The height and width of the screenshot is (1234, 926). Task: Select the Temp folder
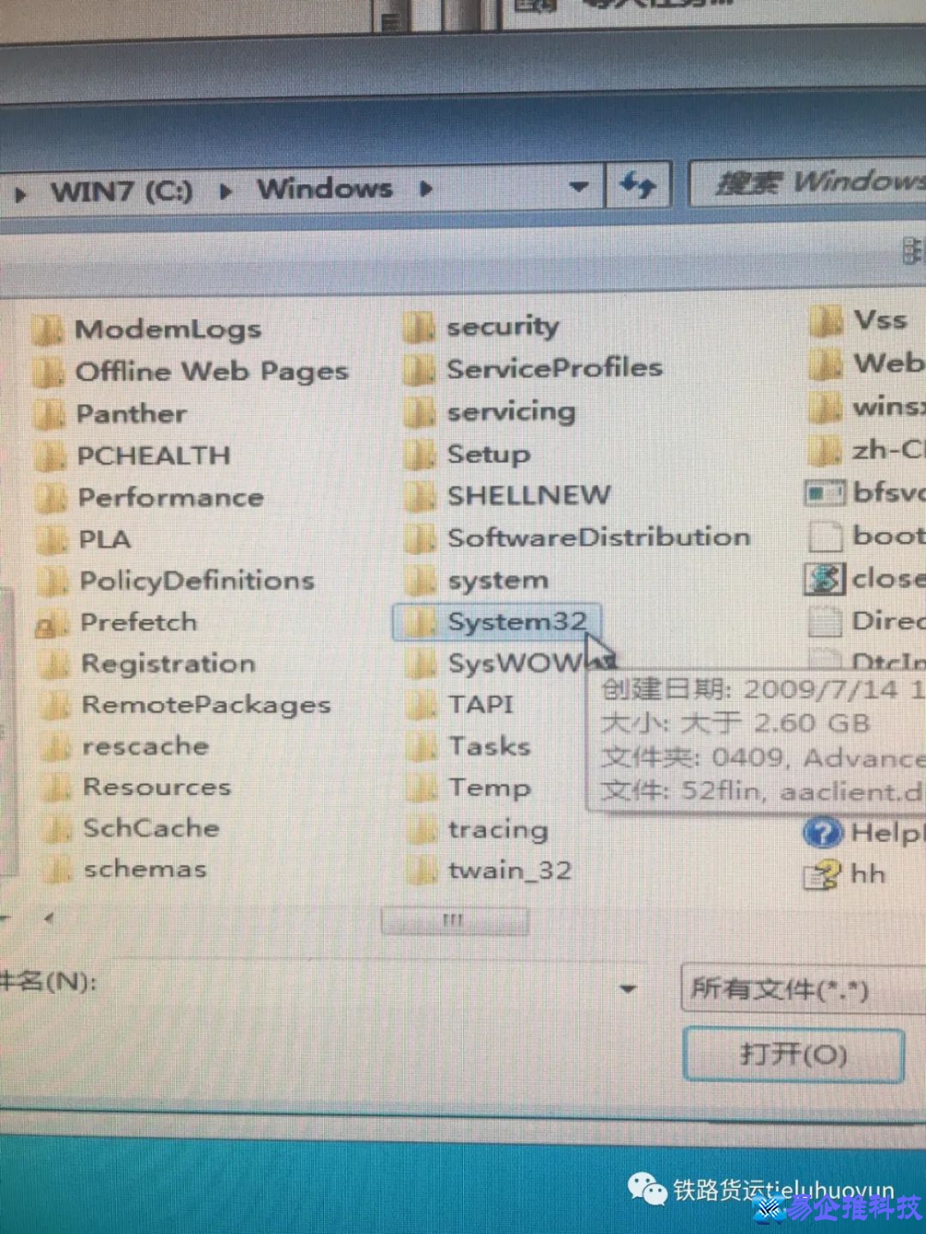(x=490, y=787)
